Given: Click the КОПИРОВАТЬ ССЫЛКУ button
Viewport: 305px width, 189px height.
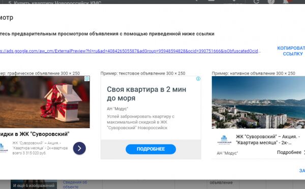Looking at the screenshot, I should pyautogui.click(x=291, y=51).
